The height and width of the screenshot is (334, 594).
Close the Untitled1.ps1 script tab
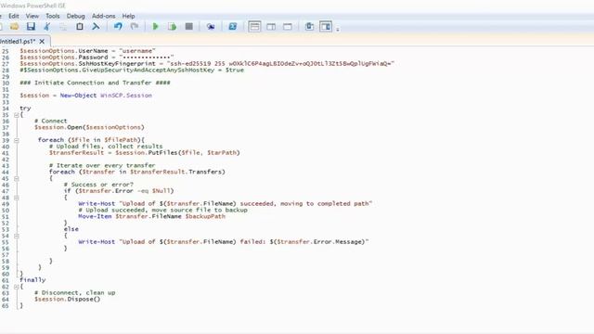coord(42,41)
